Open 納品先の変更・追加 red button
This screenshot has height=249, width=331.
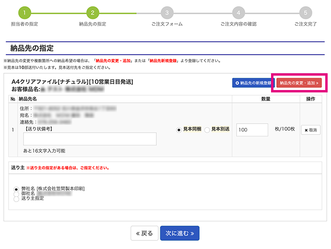pos(299,83)
